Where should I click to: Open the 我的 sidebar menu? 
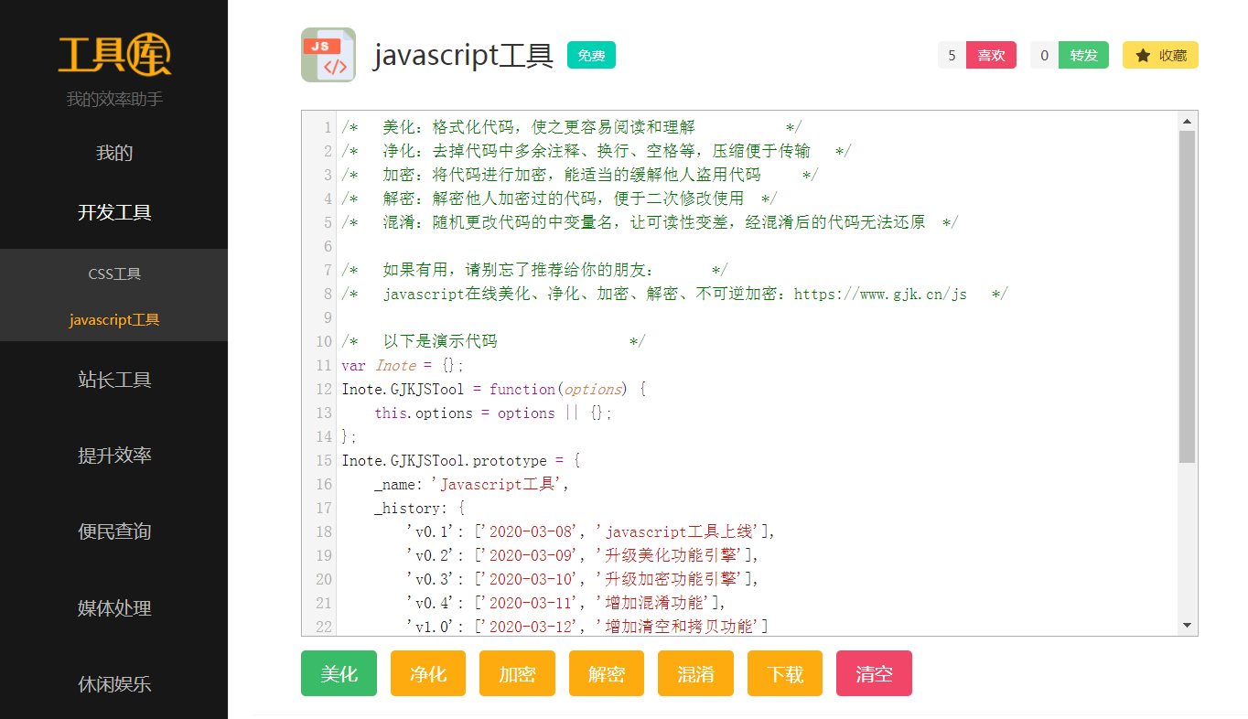pyautogui.click(x=114, y=153)
